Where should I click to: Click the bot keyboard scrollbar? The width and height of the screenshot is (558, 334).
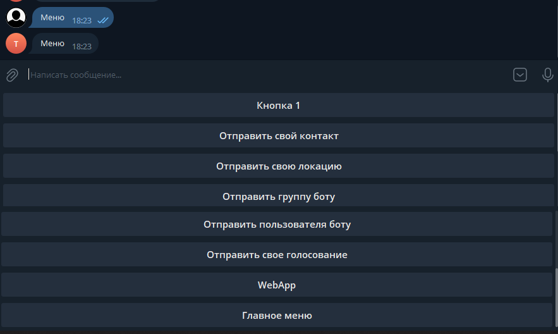tap(556, 298)
